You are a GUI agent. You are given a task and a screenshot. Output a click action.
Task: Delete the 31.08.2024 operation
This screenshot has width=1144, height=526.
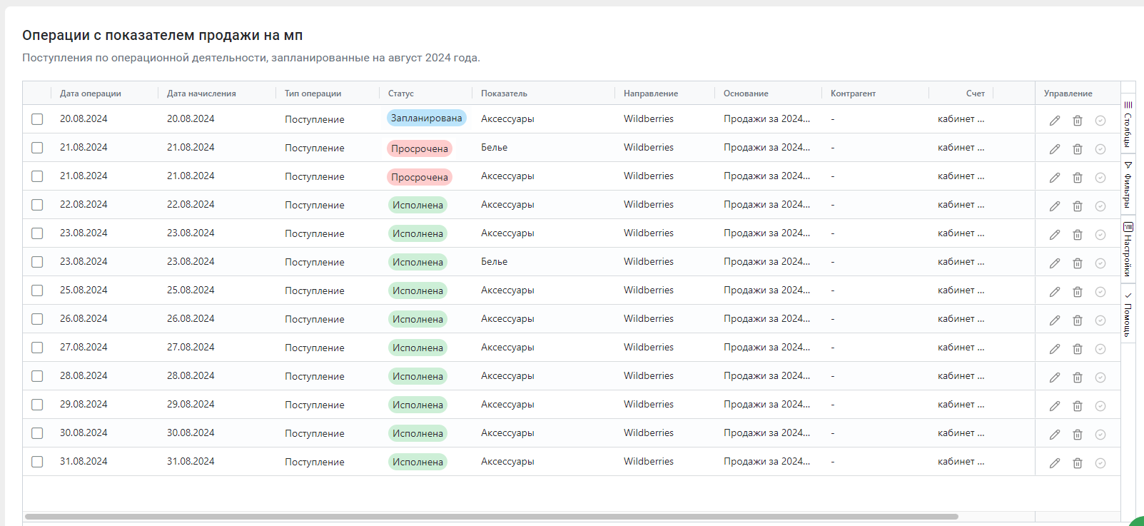pos(1078,463)
